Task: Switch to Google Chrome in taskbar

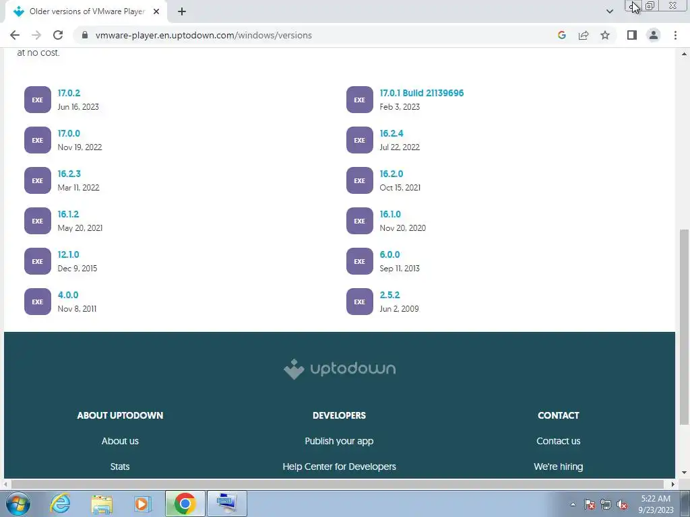Action: point(185,504)
